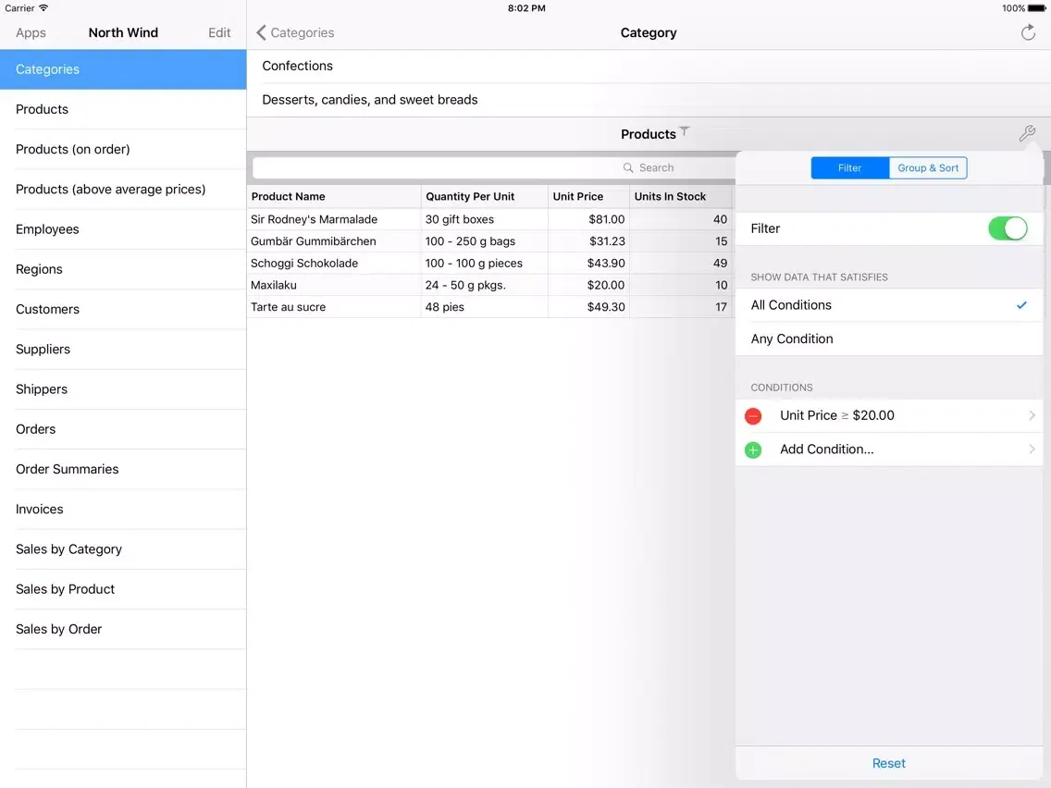The width and height of the screenshot is (1051, 788).
Task: Tap the green plus Add Condition icon
Action: tap(753, 450)
